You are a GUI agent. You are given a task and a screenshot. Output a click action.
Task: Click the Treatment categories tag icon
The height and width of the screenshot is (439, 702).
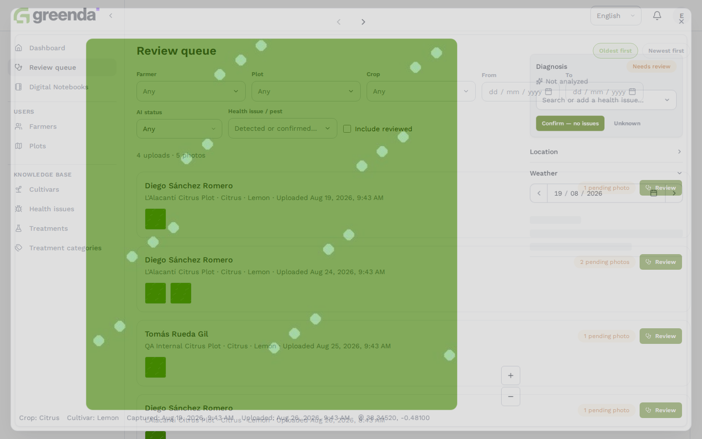coord(19,248)
